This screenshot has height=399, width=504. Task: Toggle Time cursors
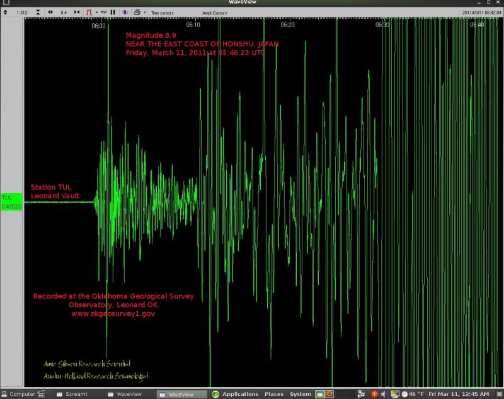pos(162,12)
